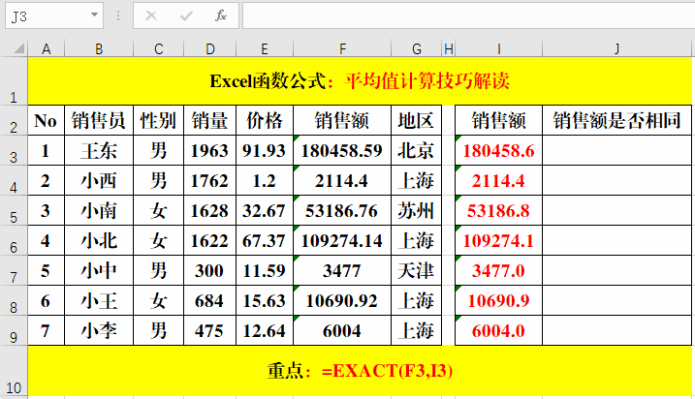The image size is (695, 399).
Task: Click the 销量 cell with value 1963
Action: click(x=210, y=150)
